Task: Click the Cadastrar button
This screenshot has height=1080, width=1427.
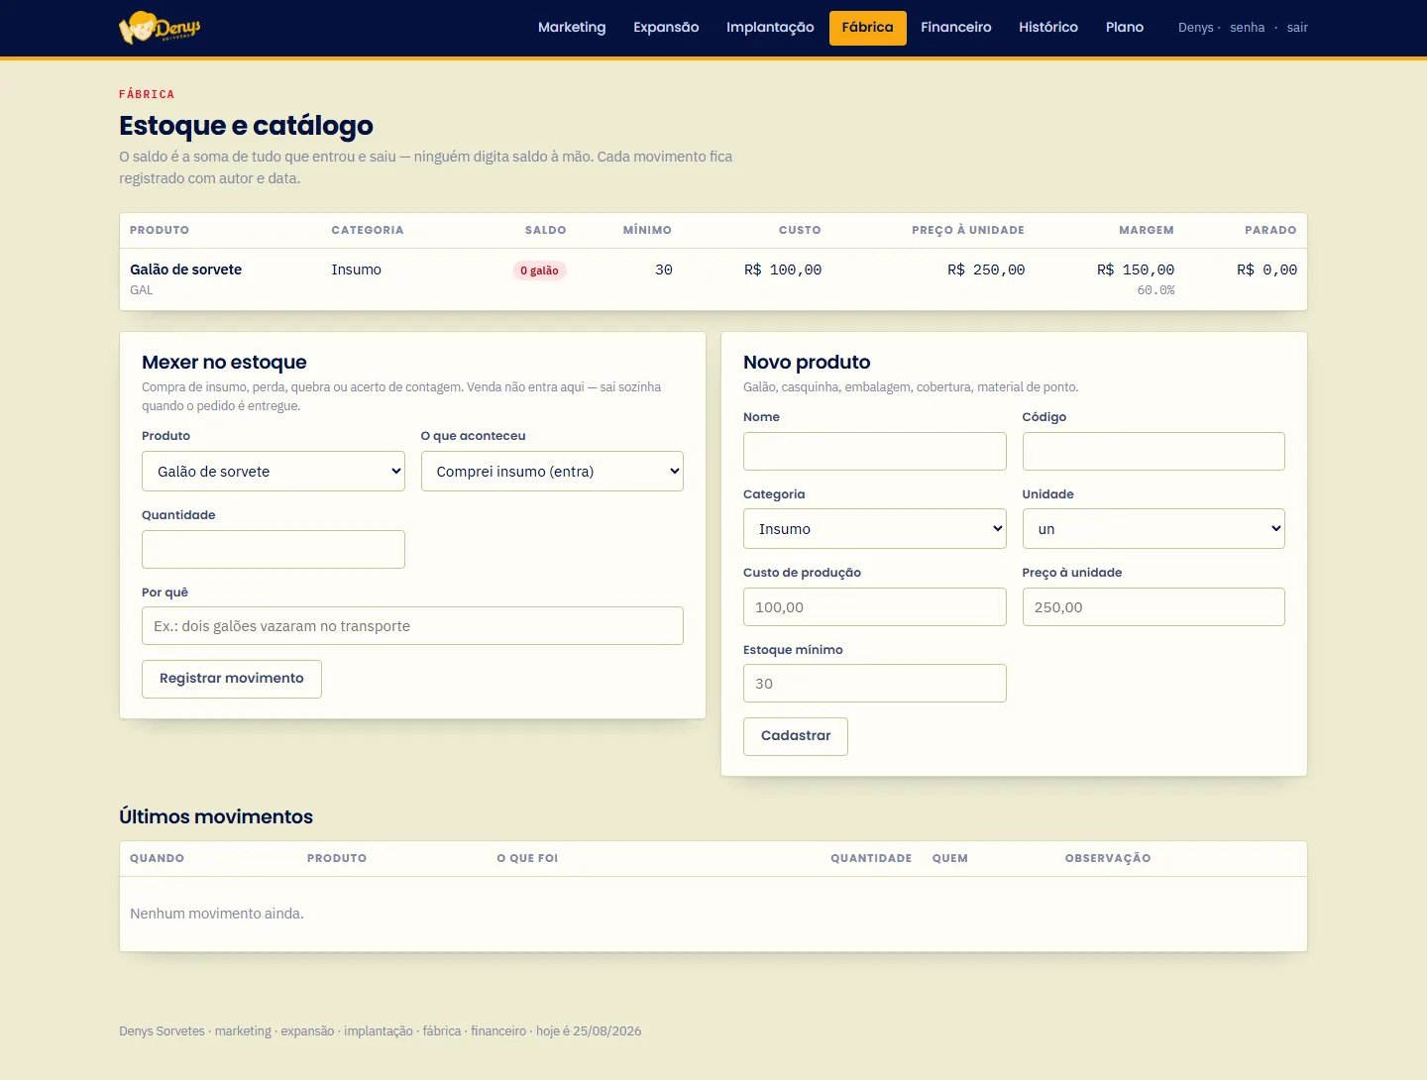Action: point(796,736)
